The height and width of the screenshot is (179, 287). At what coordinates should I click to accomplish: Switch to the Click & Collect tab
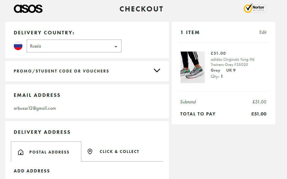click(x=119, y=152)
